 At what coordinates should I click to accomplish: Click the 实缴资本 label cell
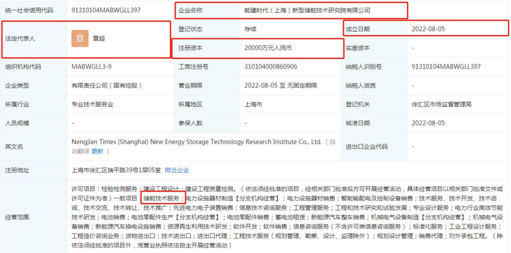tap(374, 48)
